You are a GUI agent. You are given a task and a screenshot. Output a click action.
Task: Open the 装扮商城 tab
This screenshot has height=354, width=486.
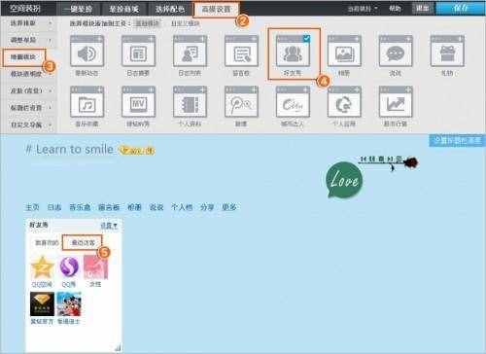[124, 9]
